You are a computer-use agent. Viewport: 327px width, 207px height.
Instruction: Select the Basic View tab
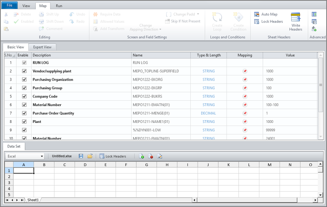16,47
